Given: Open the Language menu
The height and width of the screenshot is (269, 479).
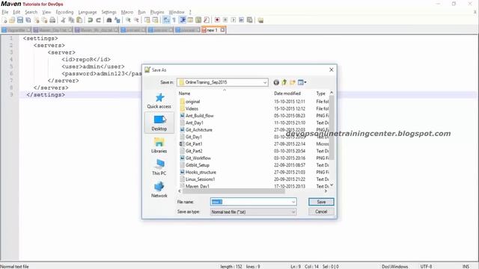Looking at the screenshot, I should (x=88, y=12).
